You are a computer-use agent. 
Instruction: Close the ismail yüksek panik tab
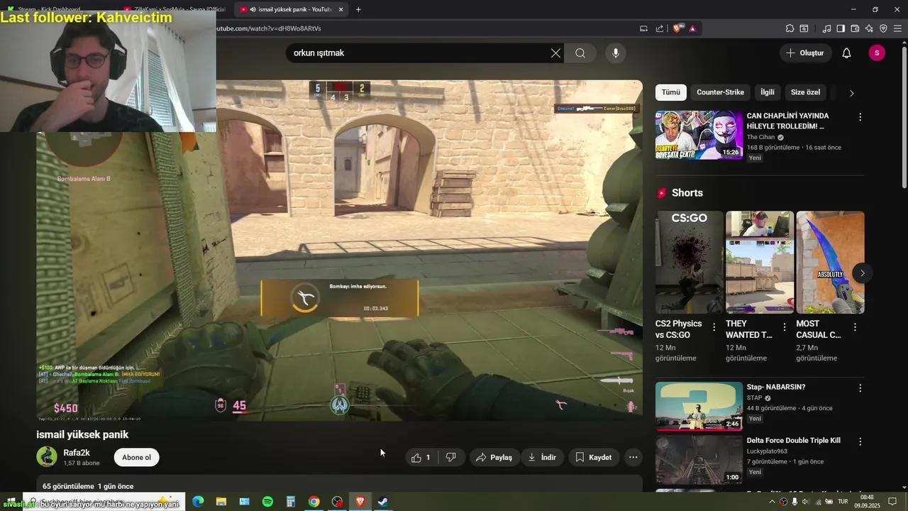[x=341, y=9]
